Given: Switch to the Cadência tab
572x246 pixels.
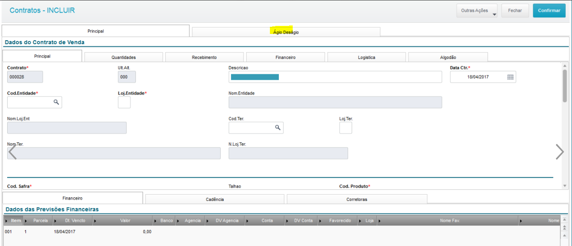Looking at the screenshot, I should tap(215, 199).
